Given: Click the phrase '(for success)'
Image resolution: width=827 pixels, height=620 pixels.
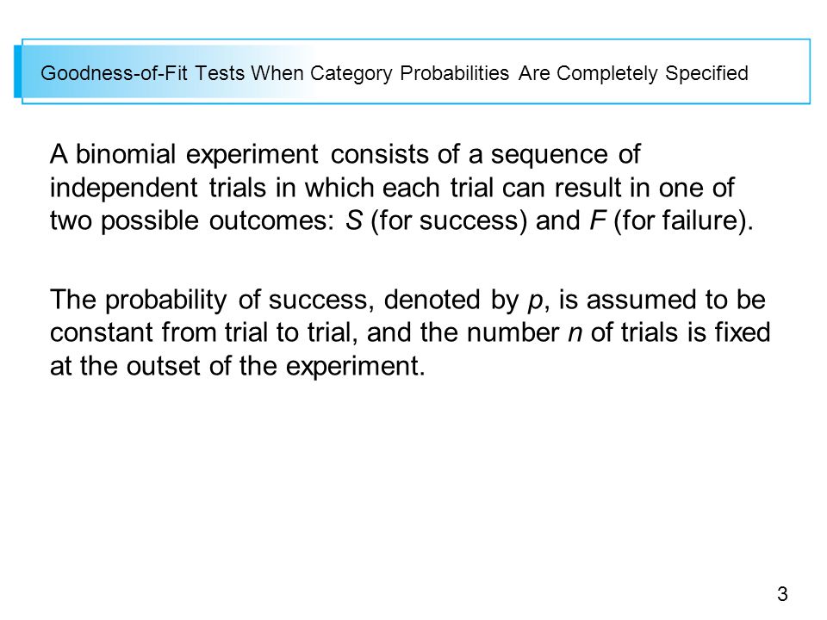Looking at the screenshot, I should (449, 221).
